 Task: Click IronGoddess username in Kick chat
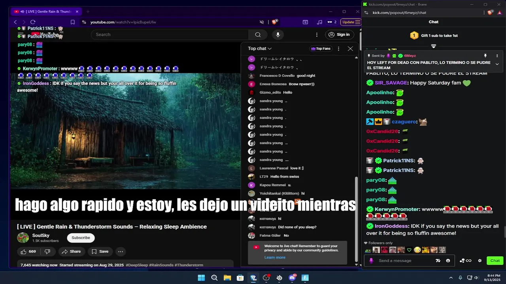pyautogui.click(x=391, y=226)
